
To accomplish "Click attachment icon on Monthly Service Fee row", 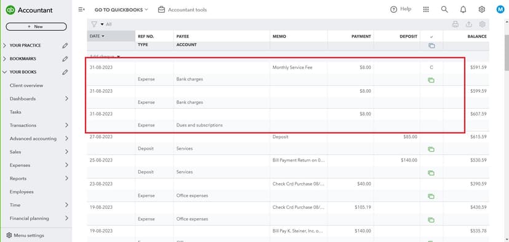I will 431,80.
